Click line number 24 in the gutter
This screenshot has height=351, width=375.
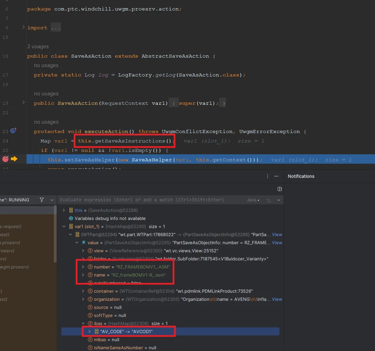[5, 141]
